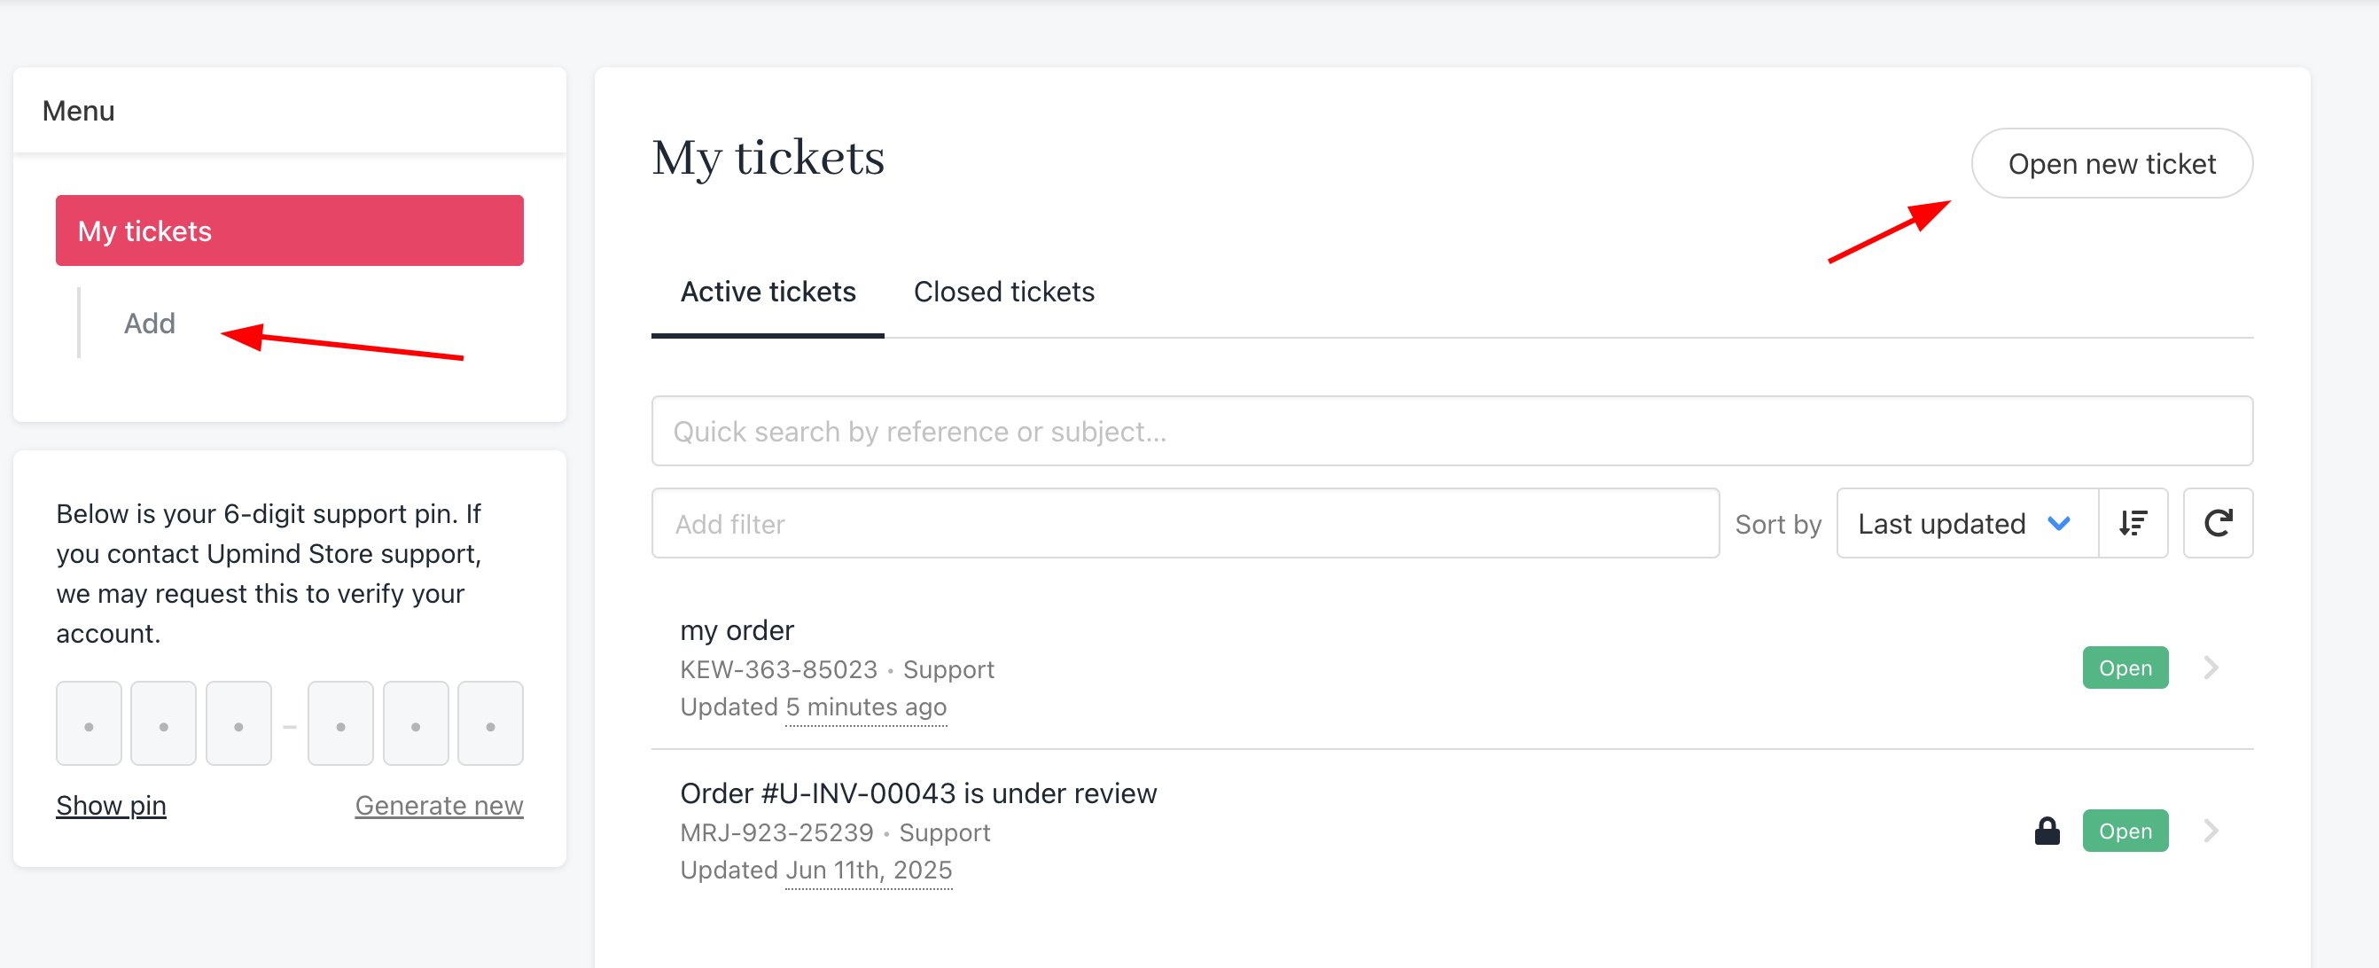This screenshot has height=968, width=2379.
Task: Click the Sort by label
Action: 1777,524
